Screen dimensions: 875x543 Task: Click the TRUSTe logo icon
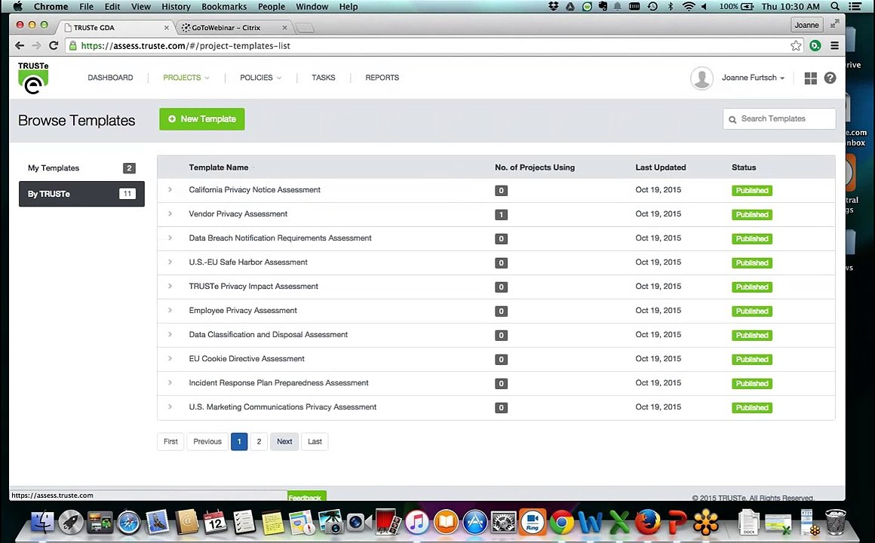(x=33, y=78)
